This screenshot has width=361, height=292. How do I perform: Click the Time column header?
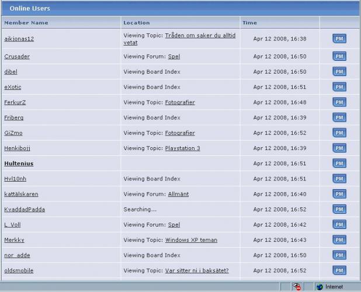pyautogui.click(x=249, y=23)
